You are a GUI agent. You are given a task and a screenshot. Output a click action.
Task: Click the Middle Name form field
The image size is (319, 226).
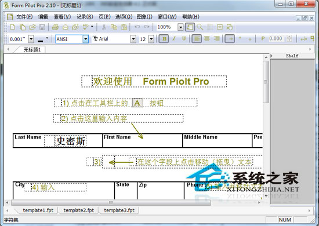(x=217, y=141)
